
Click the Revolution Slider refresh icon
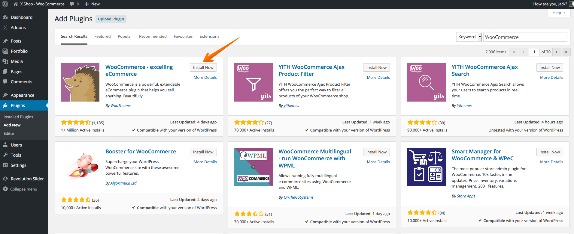(5, 179)
